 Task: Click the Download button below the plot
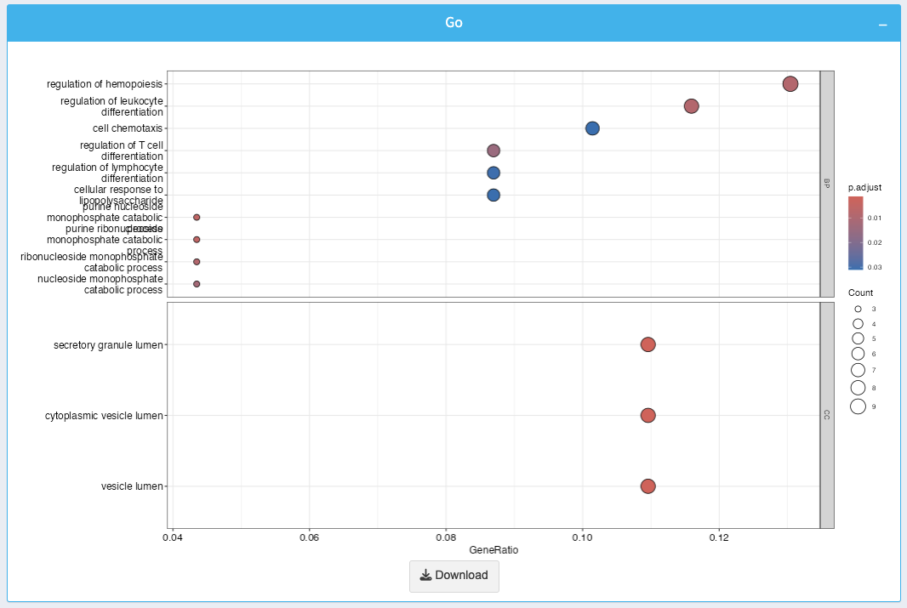(x=453, y=576)
